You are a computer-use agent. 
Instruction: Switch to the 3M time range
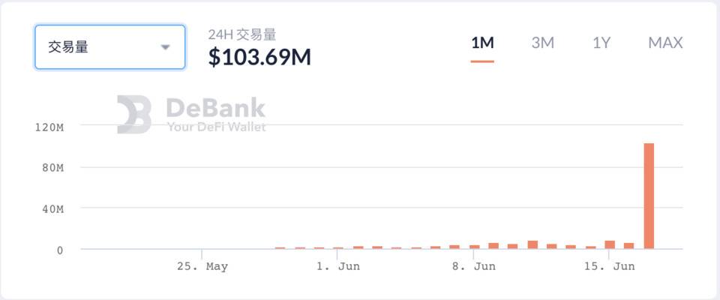[x=543, y=43]
